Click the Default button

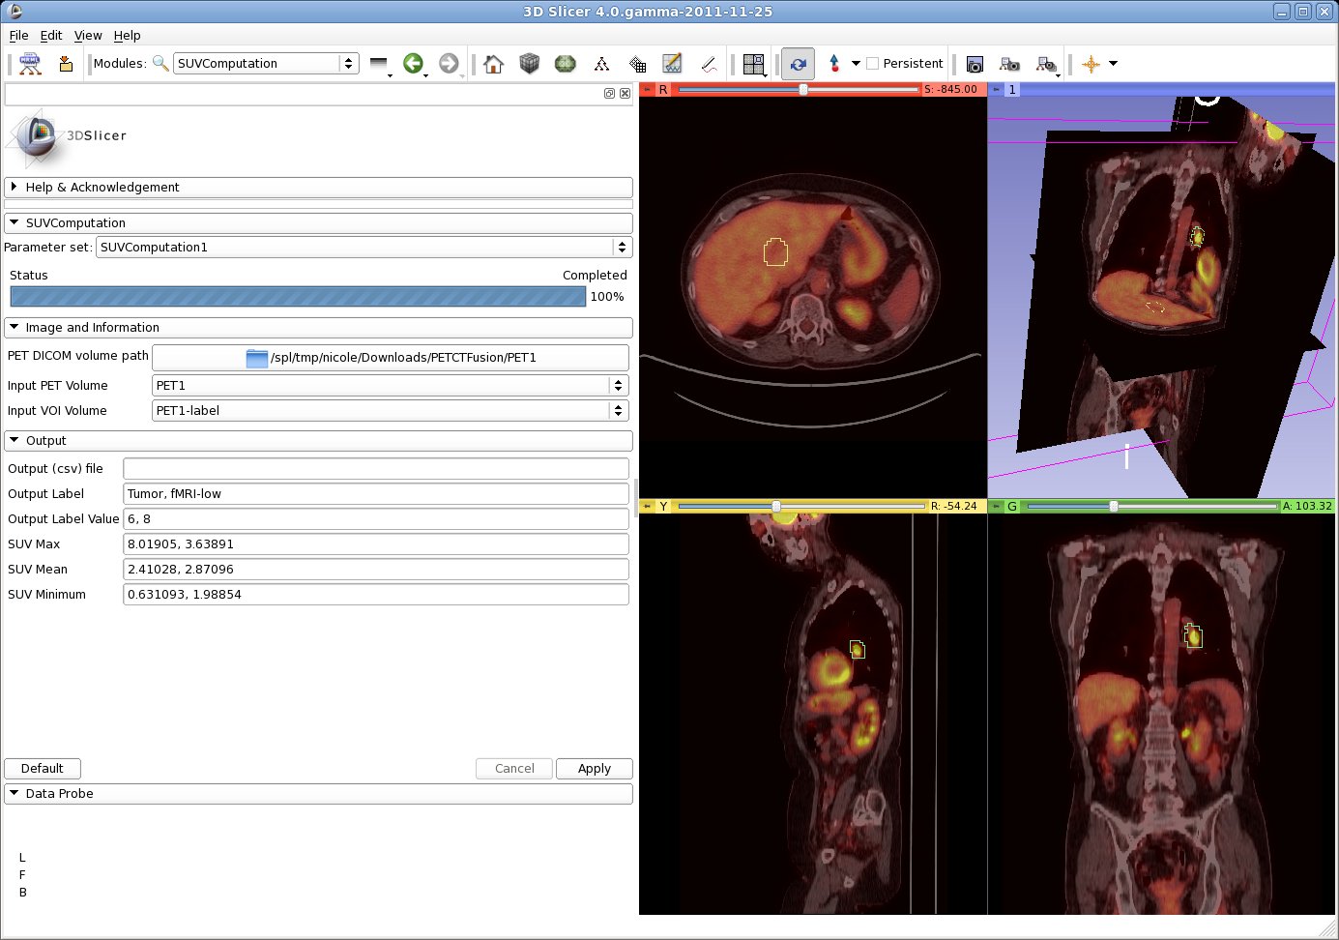tap(43, 769)
